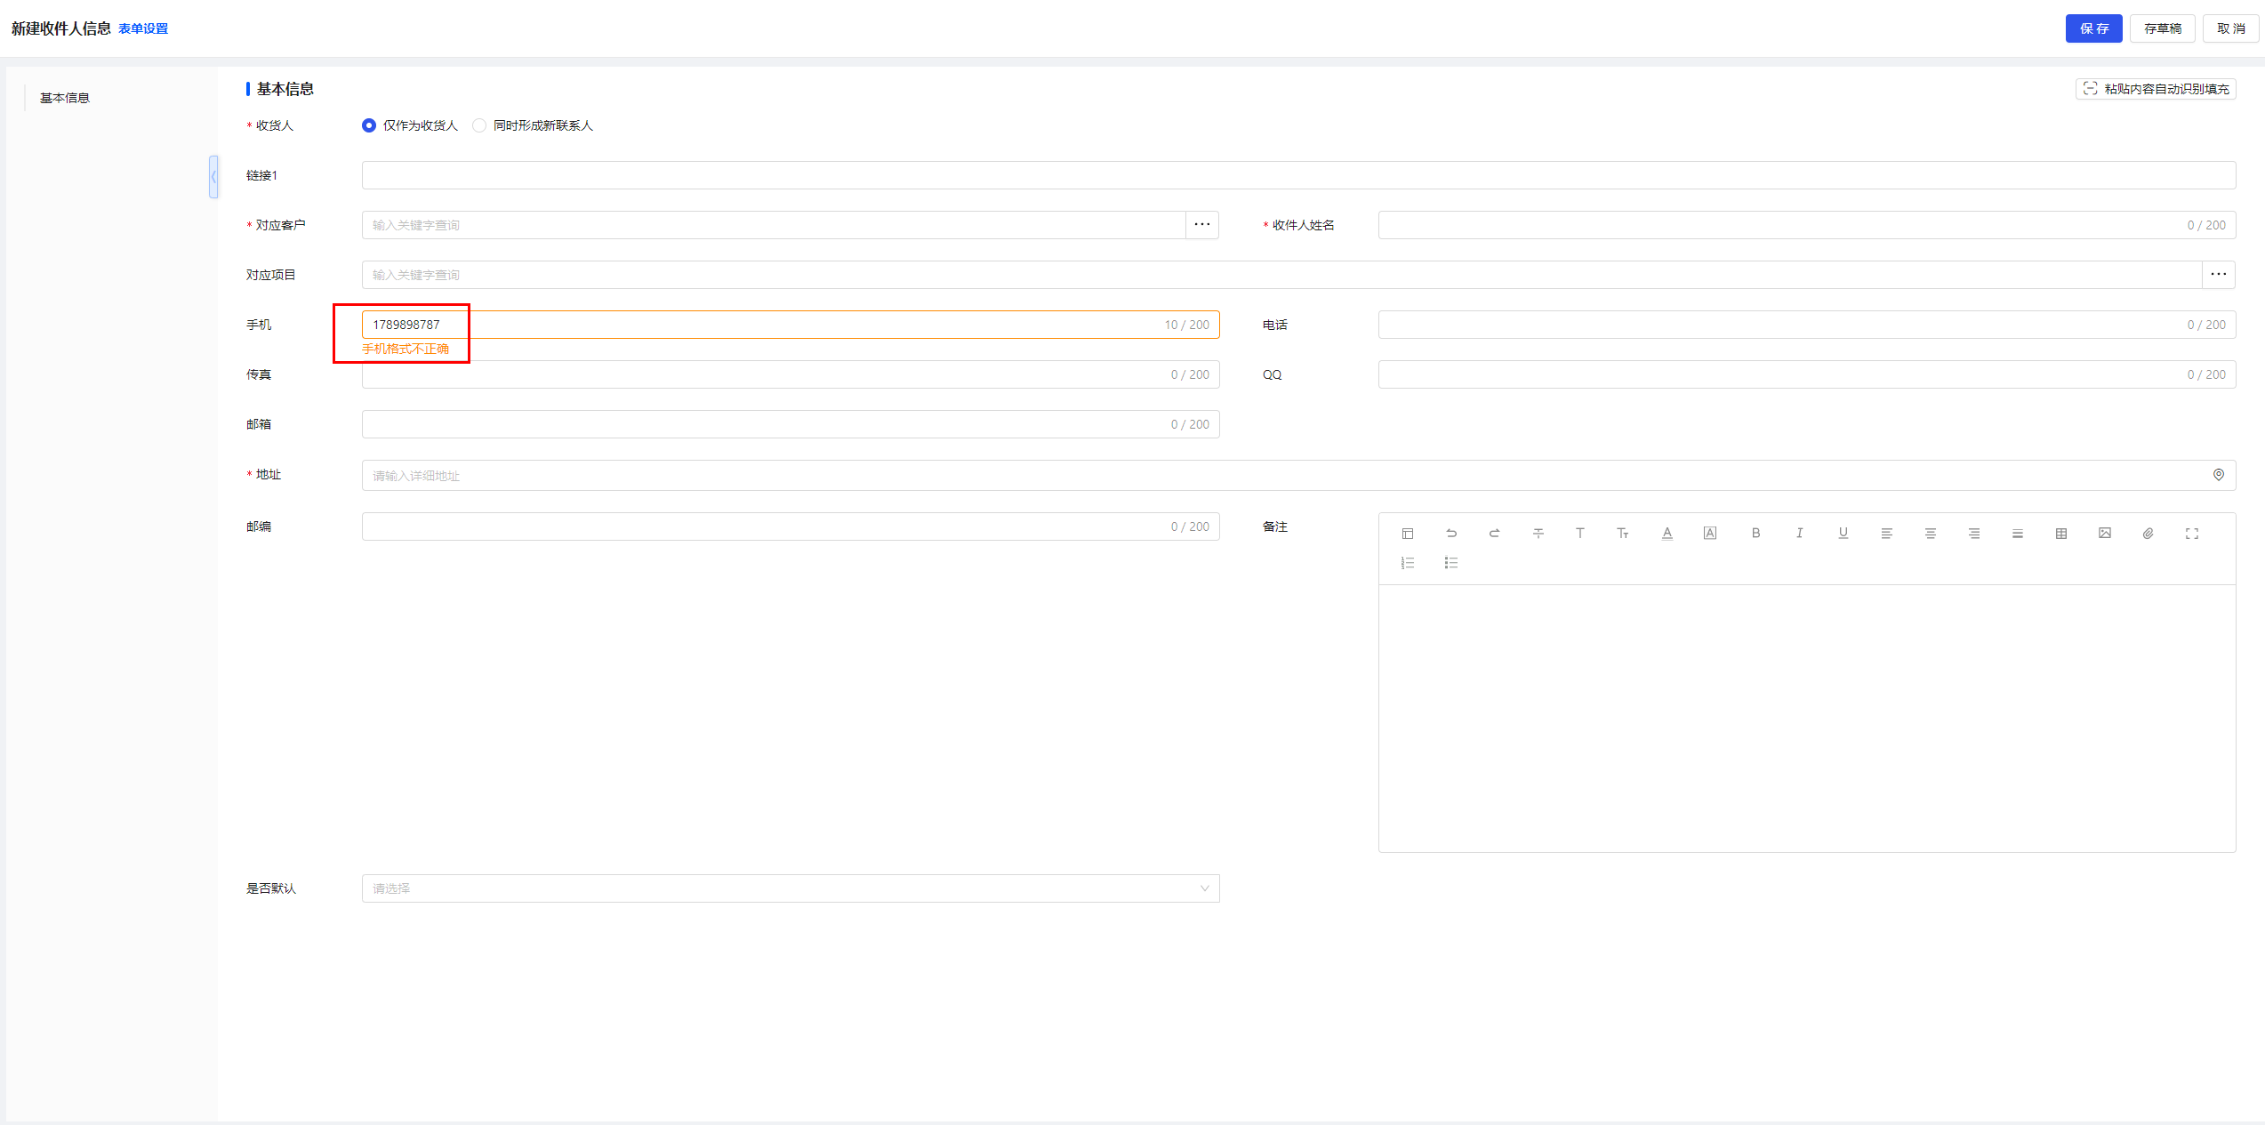This screenshot has width=2265, height=1125.
Task: Toggle bold formatting in remarks editor
Action: pos(1755,534)
